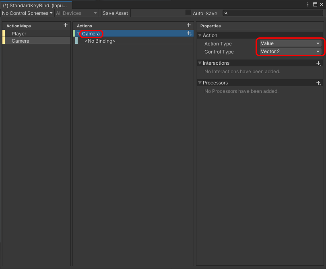Maximize the input actions window

pyautogui.click(x=315, y=4)
